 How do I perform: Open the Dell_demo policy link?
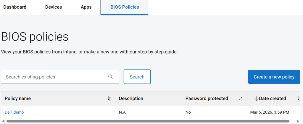coord(14,112)
